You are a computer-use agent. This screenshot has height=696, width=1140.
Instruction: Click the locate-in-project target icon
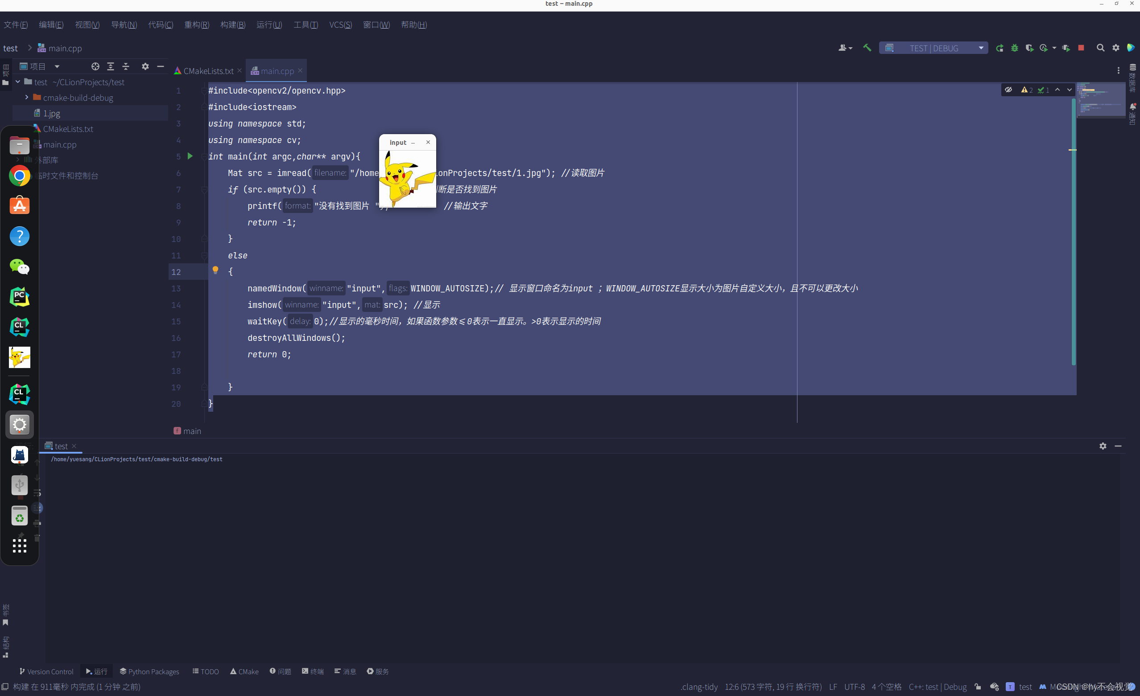click(x=95, y=66)
